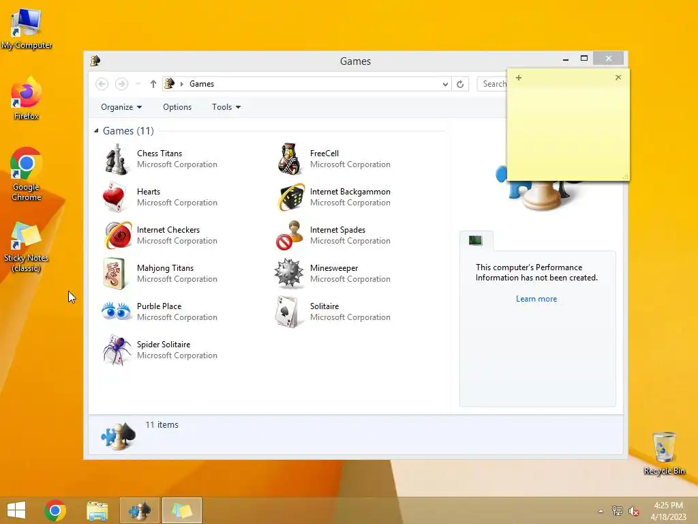Open the Performance Information monitor icon
698x524 pixels.
pos(475,241)
